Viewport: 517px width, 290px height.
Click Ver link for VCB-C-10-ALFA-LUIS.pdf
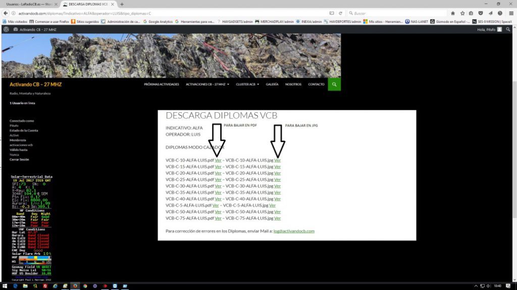218,160
